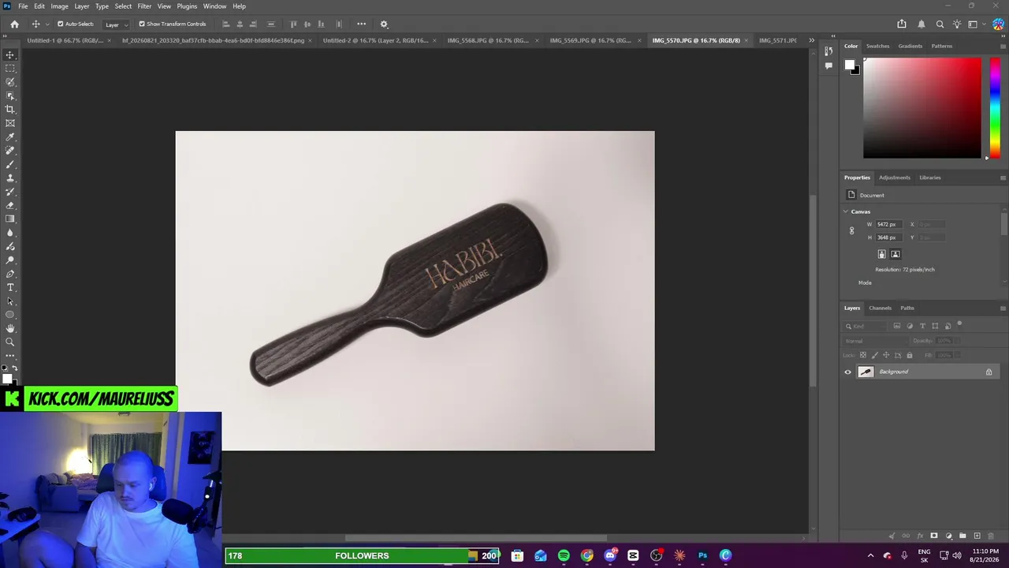The height and width of the screenshot is (568, 1009).
Task: Click the Background layer thumbnail
Action: 866,372
